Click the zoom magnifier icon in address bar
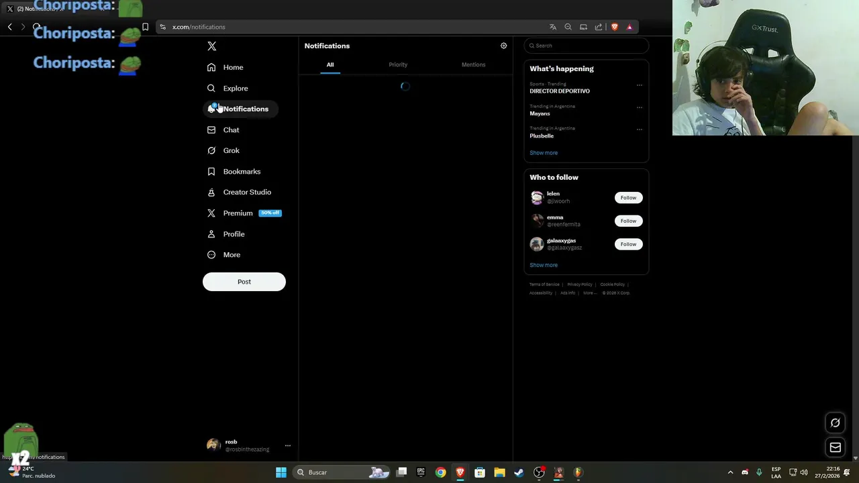This screenshot has width=859, height=483. (x=568, y=27)
